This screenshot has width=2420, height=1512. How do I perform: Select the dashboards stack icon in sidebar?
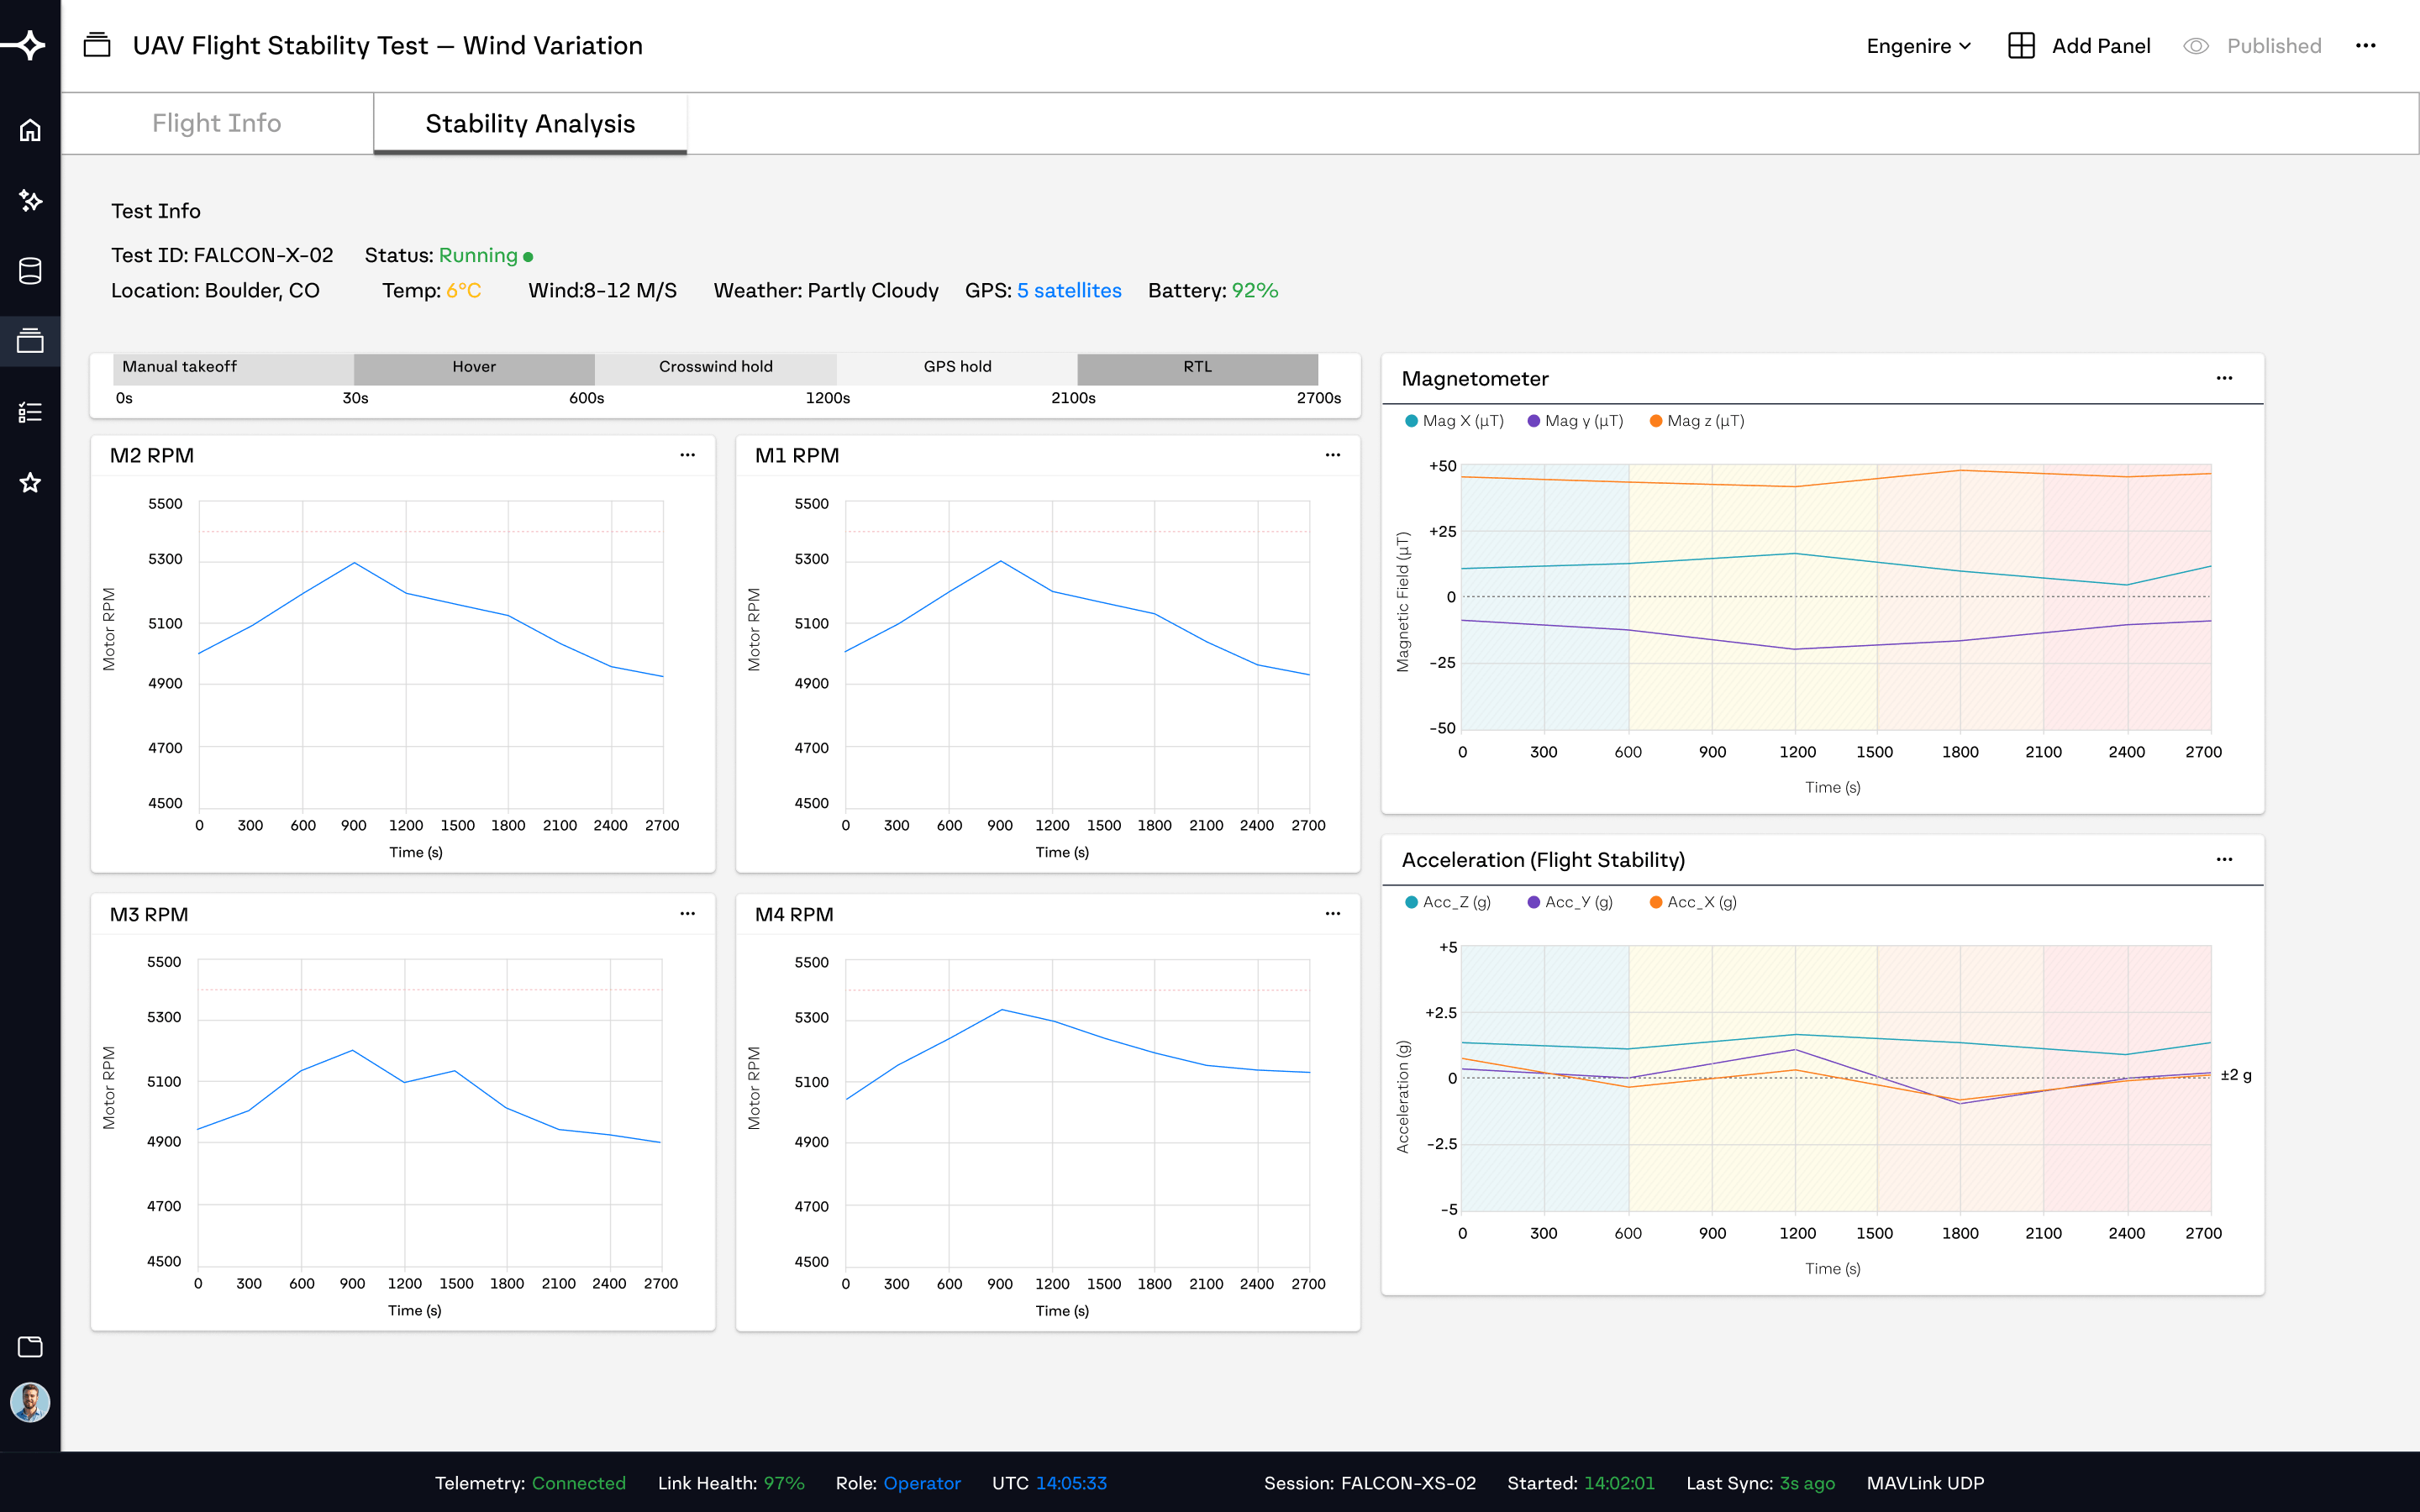click(x=30, y=341)
